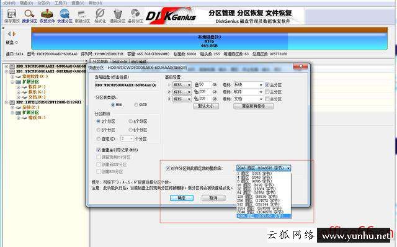397x247 pixels.
Task: Open the 工具(T) menu
Action: coord(61,3)
